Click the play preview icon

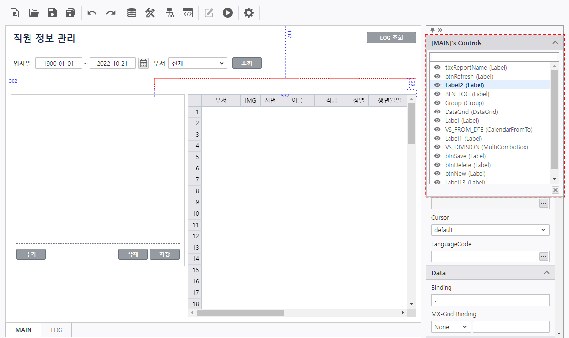(227, 13)
